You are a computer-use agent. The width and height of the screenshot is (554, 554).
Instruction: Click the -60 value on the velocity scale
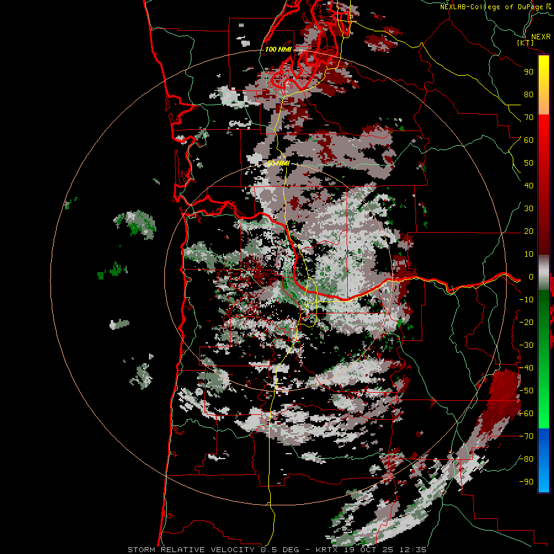pos(526,414)
